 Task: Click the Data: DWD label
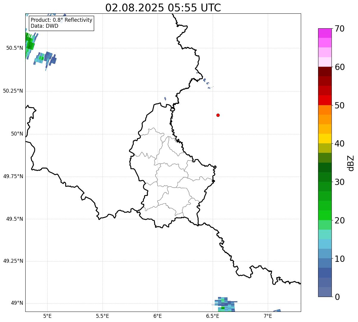tap(44, 26)
